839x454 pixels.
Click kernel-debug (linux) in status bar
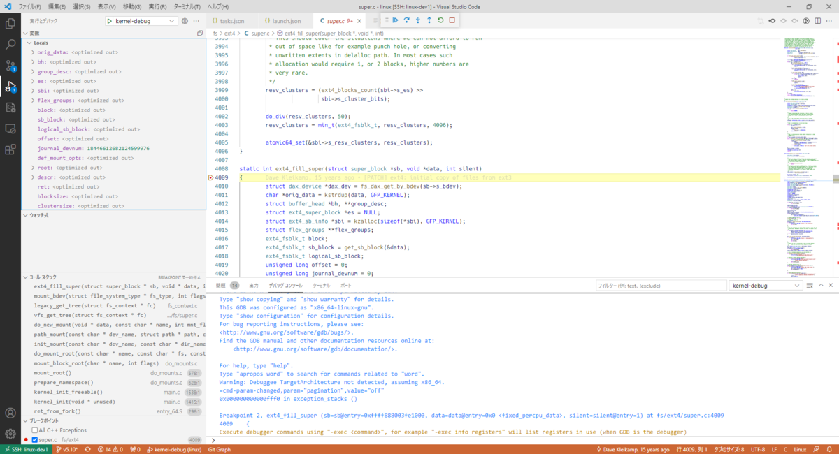(x=173, y=449)
